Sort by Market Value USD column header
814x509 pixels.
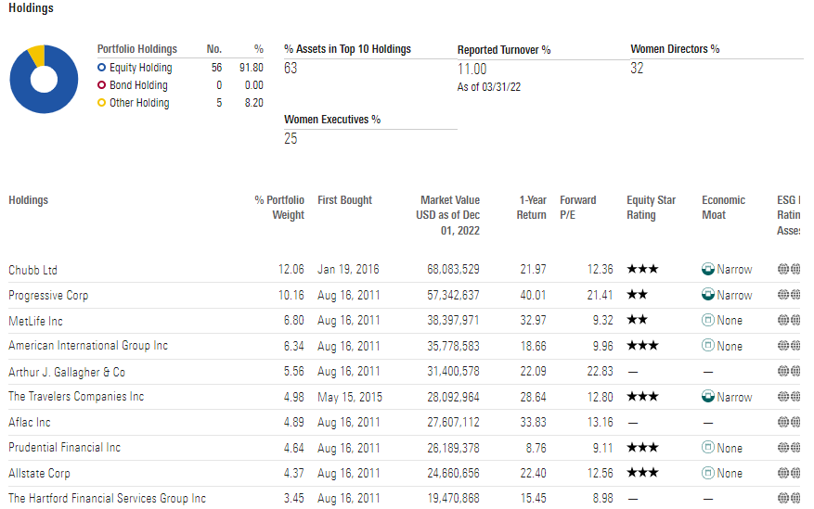tap(447, 215)
